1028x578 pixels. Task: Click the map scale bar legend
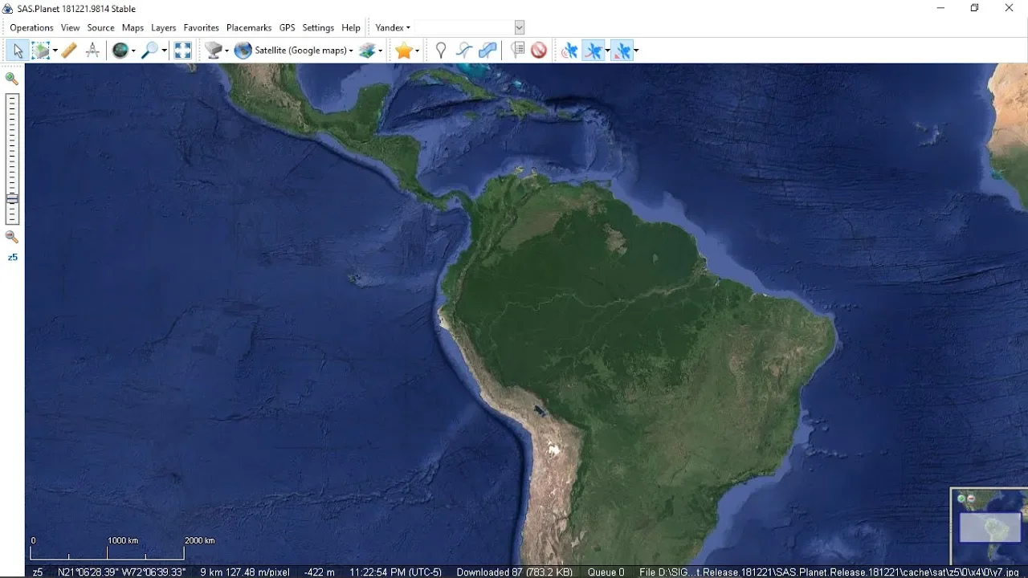coord(123,548)
